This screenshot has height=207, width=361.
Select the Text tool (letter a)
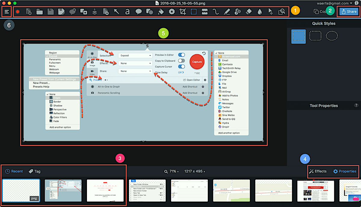[x=127, y=12]
